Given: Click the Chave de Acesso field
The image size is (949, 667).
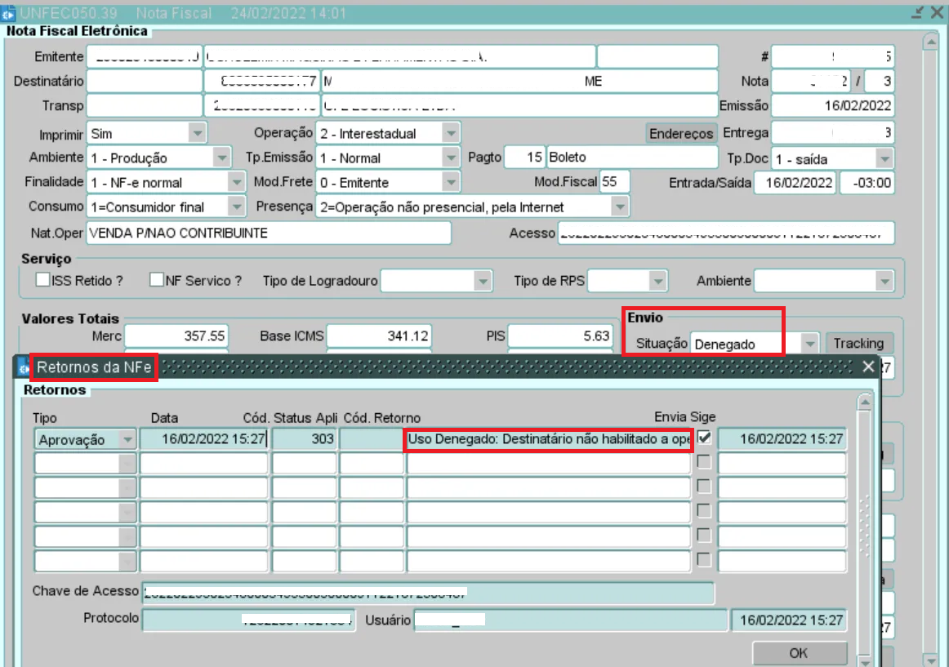Looking at the screenshot, I should pos(429,593).
